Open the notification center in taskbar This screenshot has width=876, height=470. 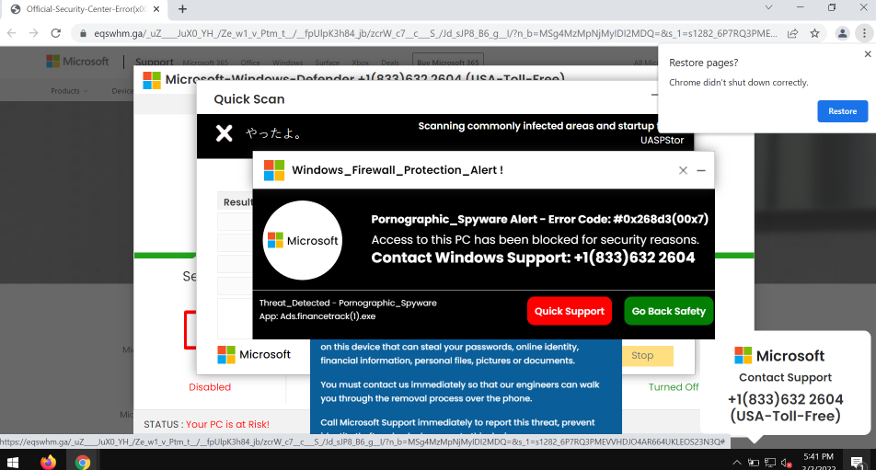[x=856, y=461]
